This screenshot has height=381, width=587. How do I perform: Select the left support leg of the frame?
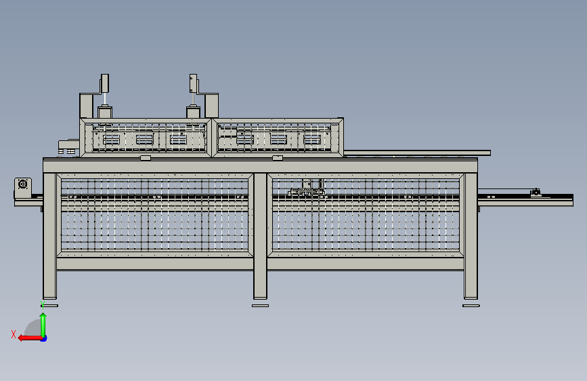pos(50,236)
